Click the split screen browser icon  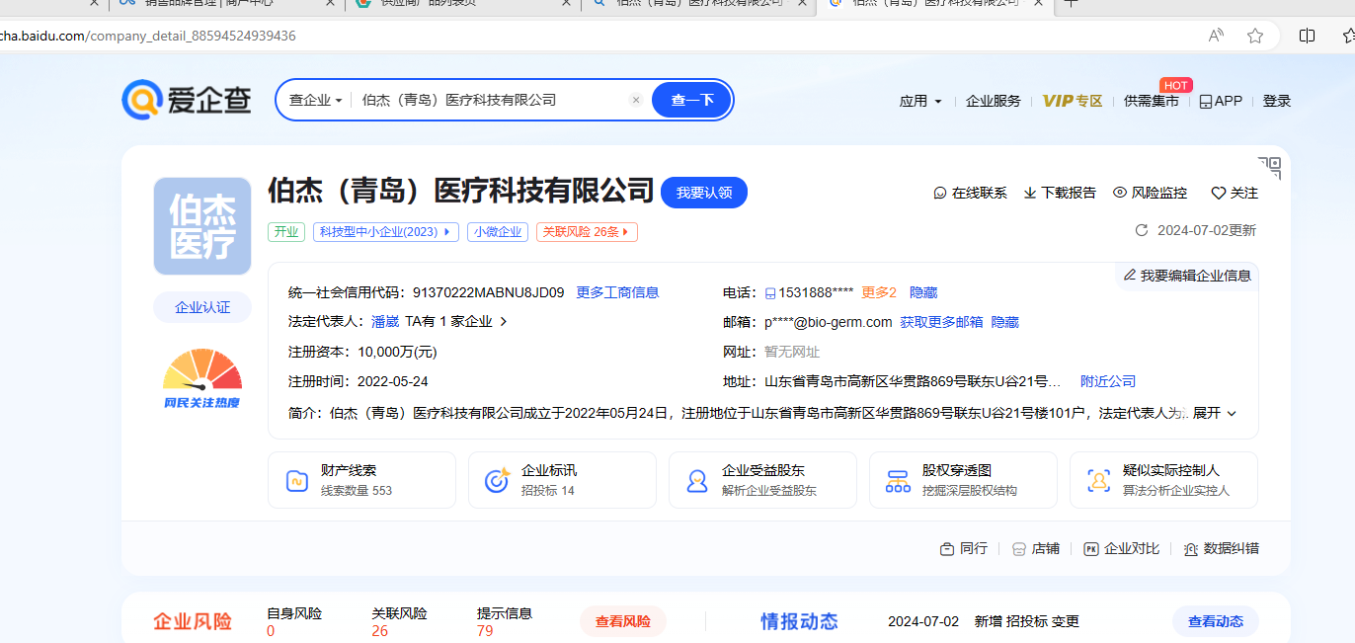[1307, 36]
